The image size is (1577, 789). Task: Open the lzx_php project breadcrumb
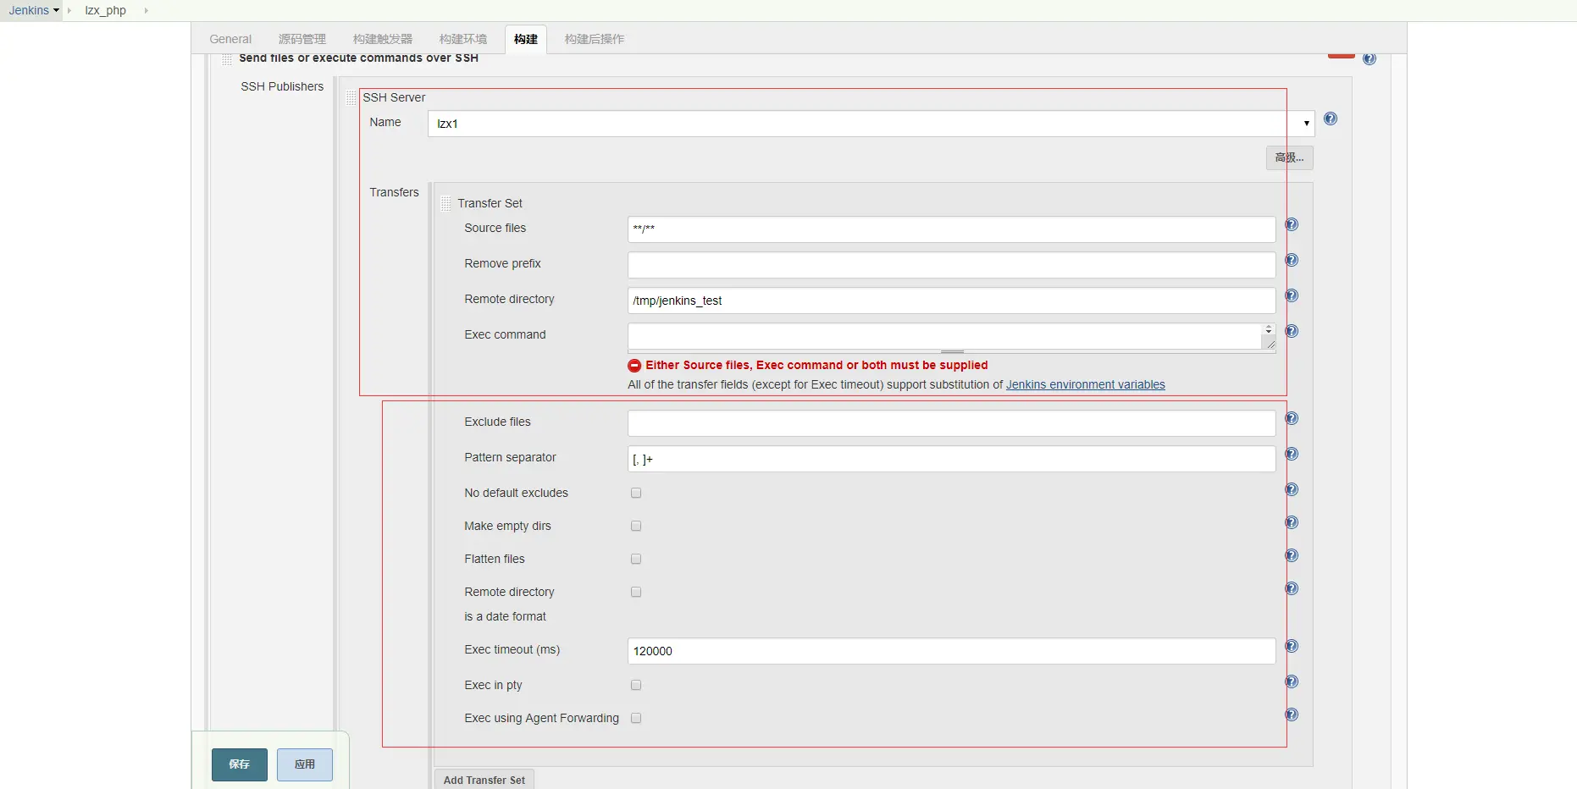[x=106, y=10]
